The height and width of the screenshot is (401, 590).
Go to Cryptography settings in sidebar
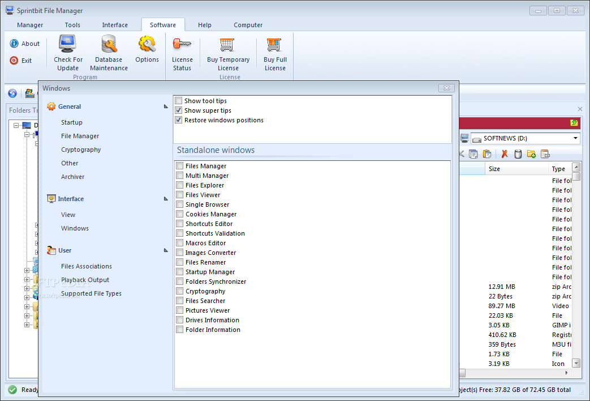pos(81,150)
